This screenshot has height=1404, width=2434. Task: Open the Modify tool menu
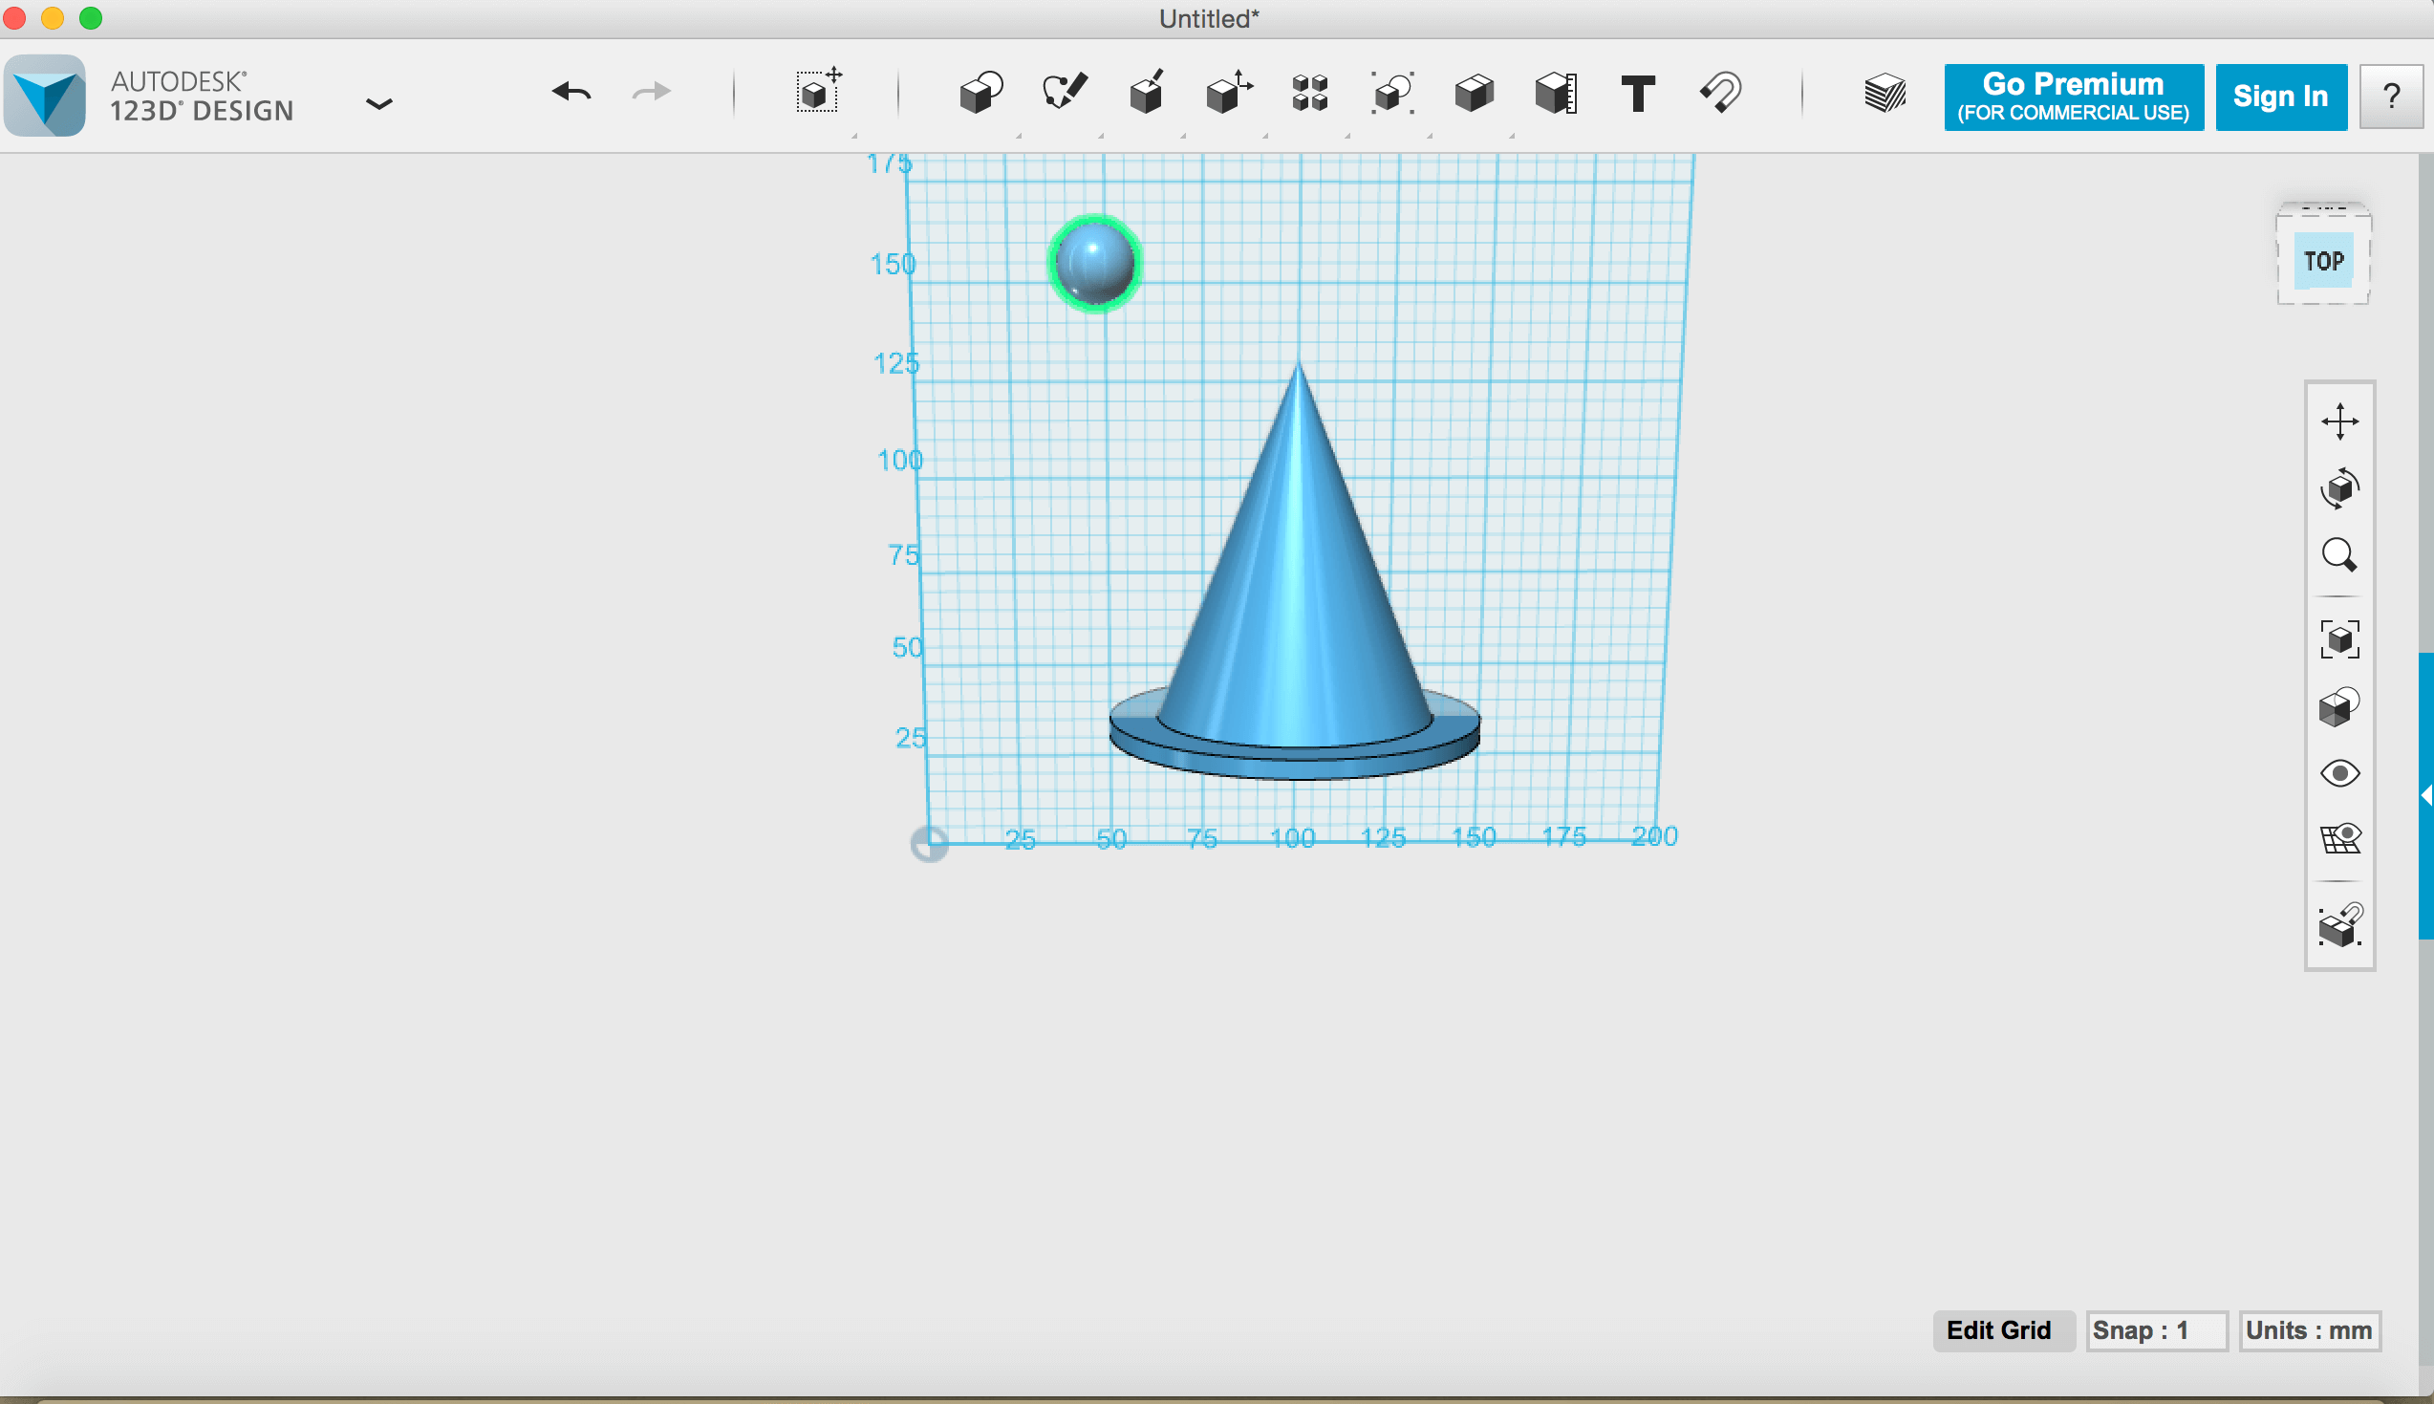(x=1229, y=92)
